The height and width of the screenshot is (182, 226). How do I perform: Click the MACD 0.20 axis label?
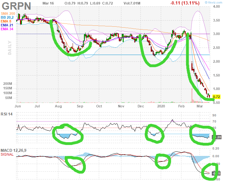[216, 149]
